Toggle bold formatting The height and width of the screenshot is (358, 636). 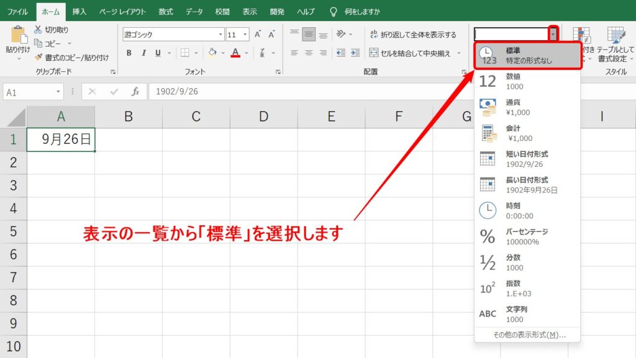129,53
